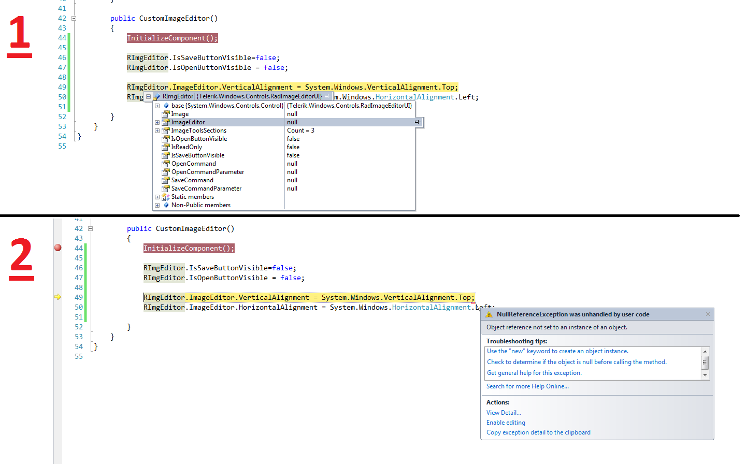This screenshot has height=464, width=747.
Task: Open 'Use the "new" keyword' troubleshooting tip
Action: tap(557, 351)
